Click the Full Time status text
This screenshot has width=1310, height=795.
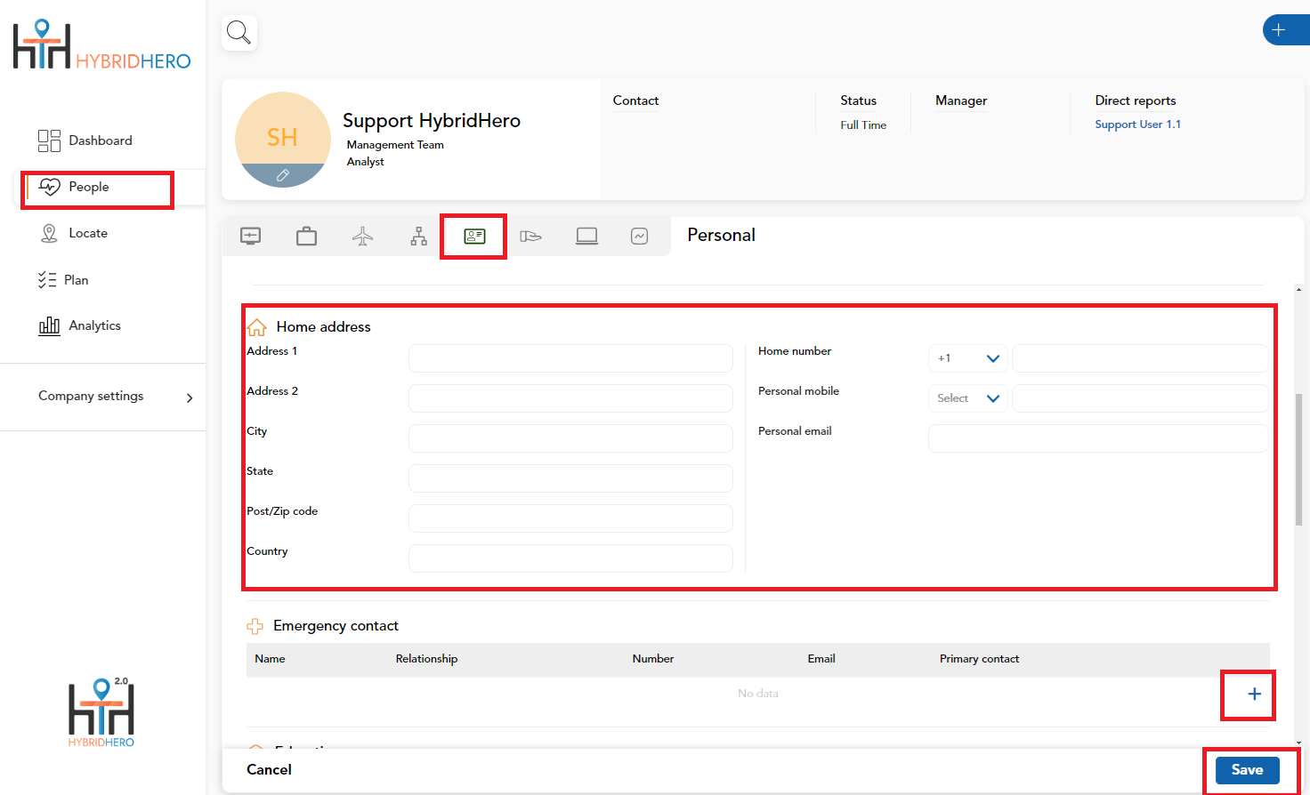(x=863, y=125)
